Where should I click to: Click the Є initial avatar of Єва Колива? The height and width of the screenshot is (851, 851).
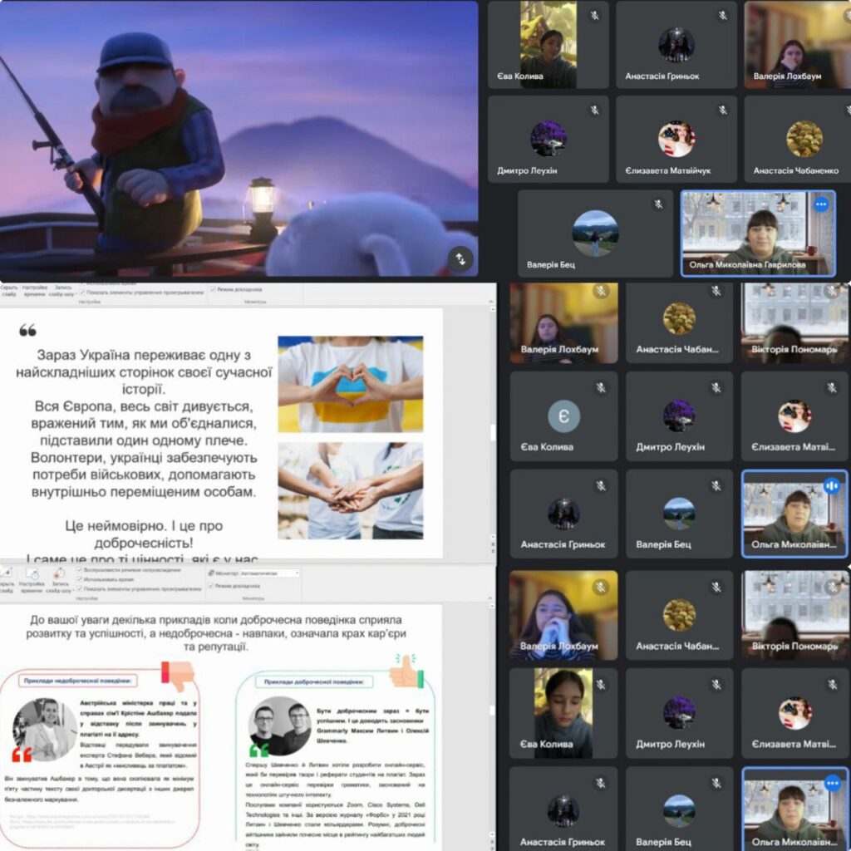pyautogui.click(x=564, y=416)
